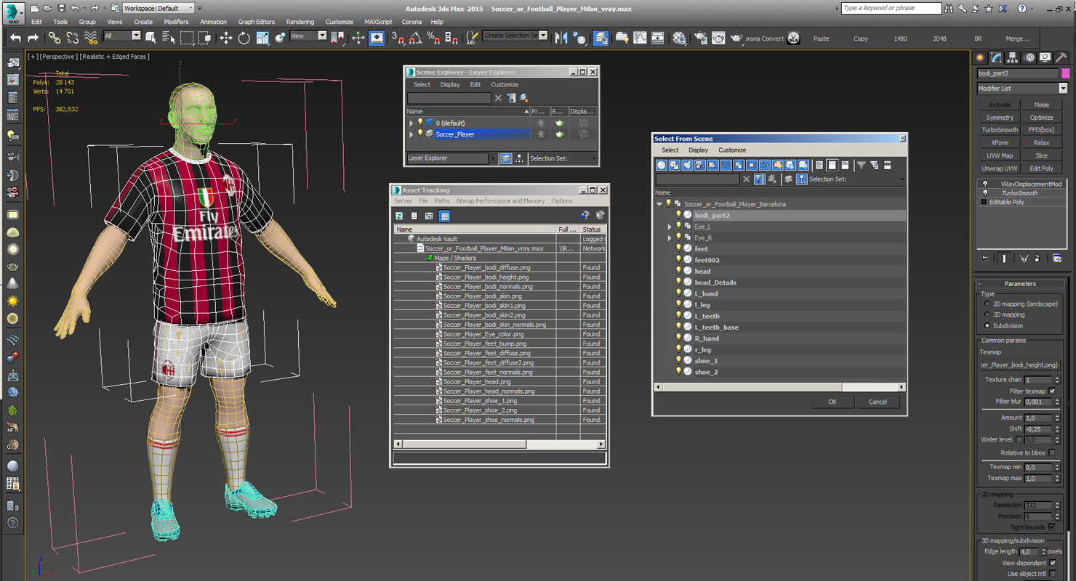The image size is (1076, 581).
Task: Click the magenta object color swatch
Action: (x=1066, y=73)
